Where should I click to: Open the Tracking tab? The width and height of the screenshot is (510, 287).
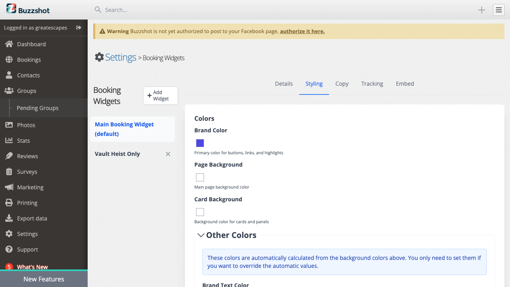point(372,84)
